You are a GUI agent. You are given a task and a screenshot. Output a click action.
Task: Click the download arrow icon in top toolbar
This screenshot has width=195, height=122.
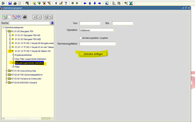56,3
